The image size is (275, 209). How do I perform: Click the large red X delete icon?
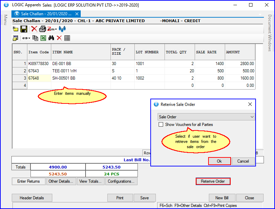coord(34,29)
